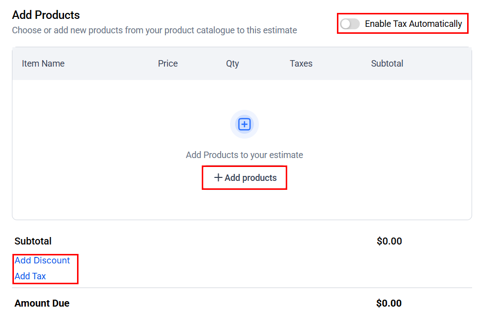Toggle the Enable Tax Automatically switch

(x=350, y=24)
